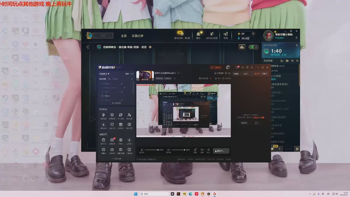The height and width of the screenshot is (197, 350).
Task: Open League client settings gear
Action: [x=291, y=31]
